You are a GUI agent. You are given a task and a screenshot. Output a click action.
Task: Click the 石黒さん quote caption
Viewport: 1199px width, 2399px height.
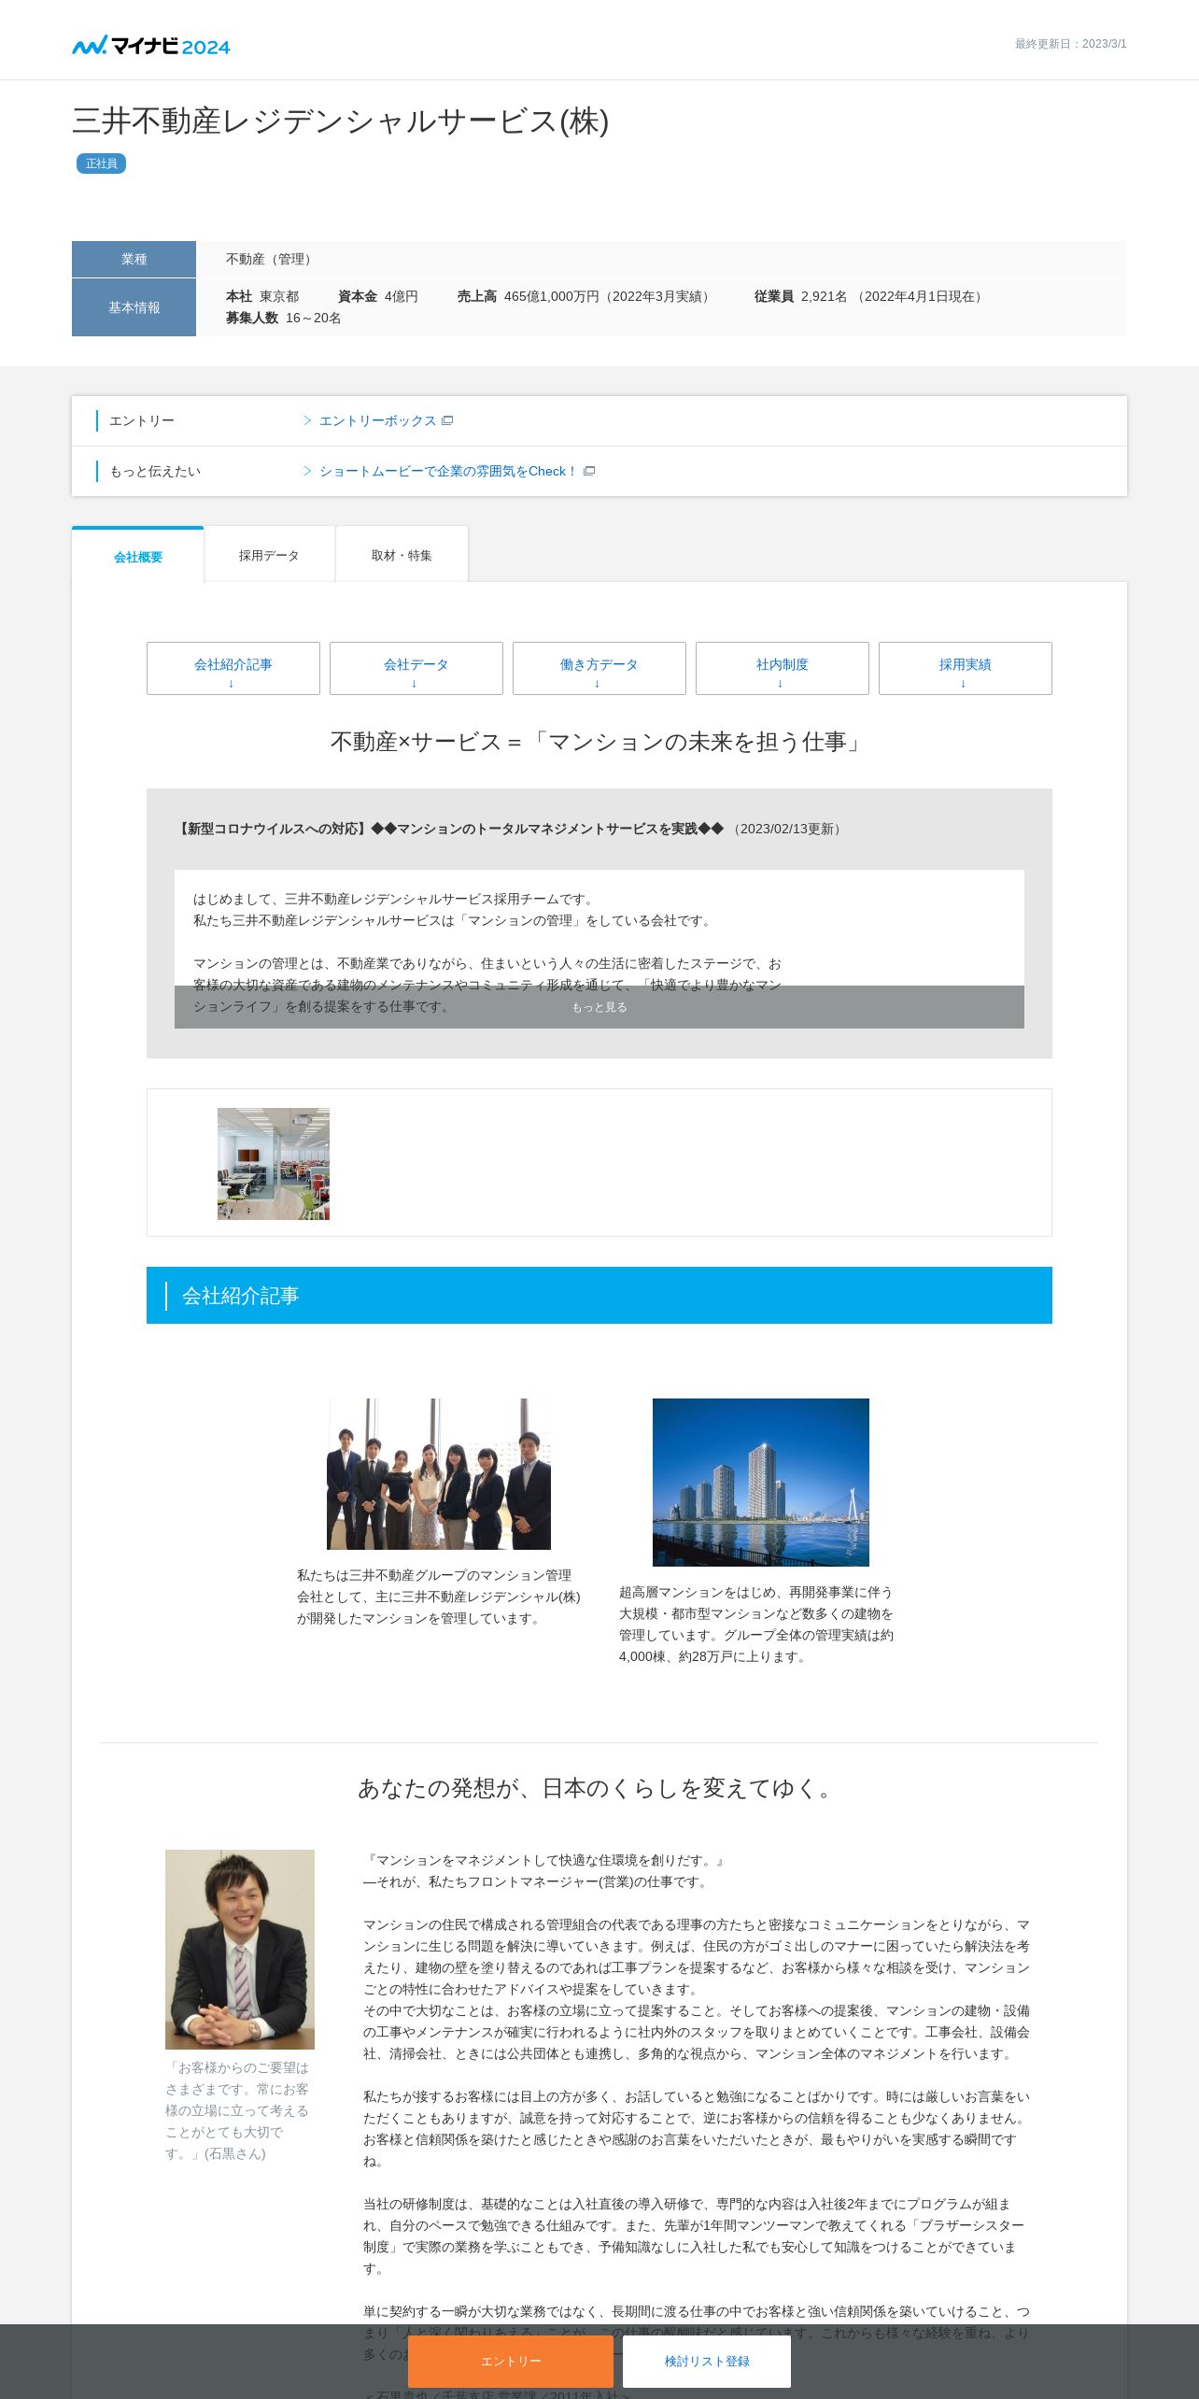(x=237, y=2110)
